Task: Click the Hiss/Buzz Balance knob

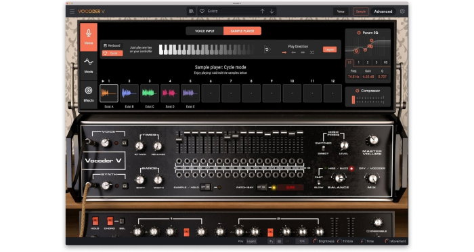Action: [340, 178]
